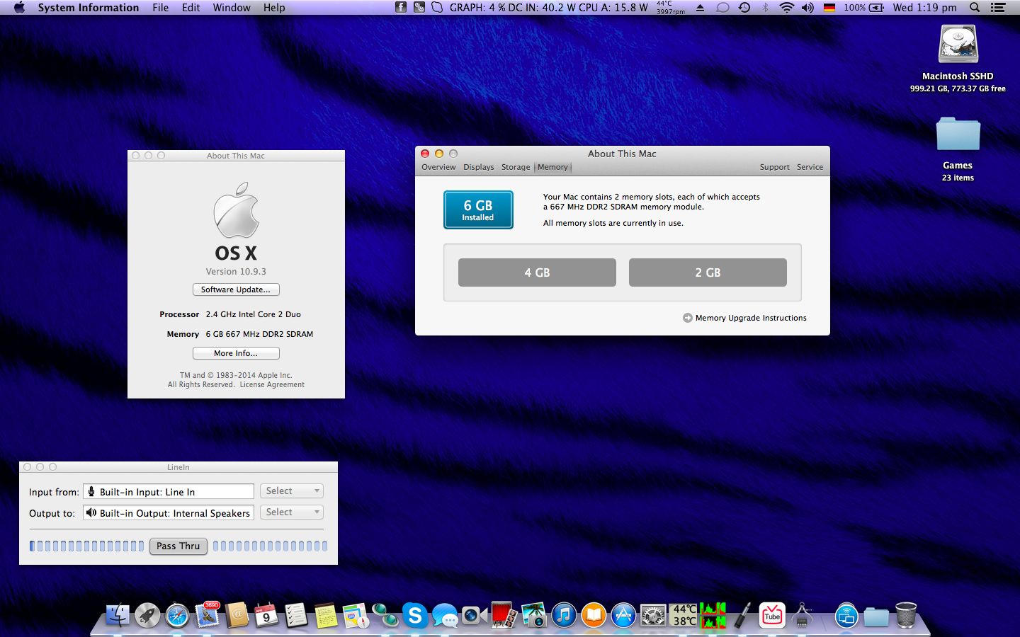This screenshot has width=1020, height=637.
Task: Open Apple menu
Action: pyautogui.click(x=19, y=8)
